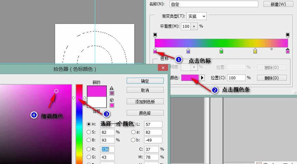This screenshot has width=297, height=164.
Task: Select the R red radio button
Action: 89,149
